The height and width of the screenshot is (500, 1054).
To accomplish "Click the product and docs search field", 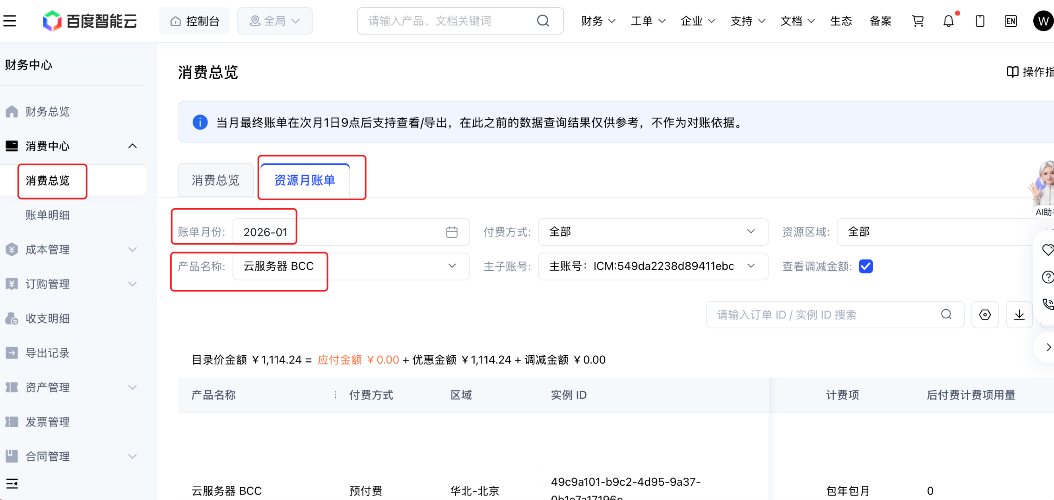I will tap(460, 21).
